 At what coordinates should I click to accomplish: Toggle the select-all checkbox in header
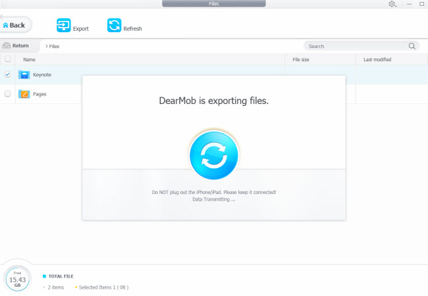pos(8,59)
